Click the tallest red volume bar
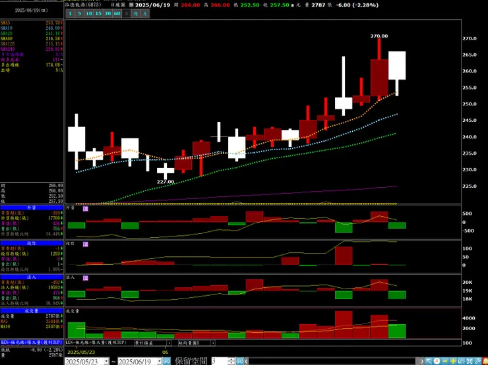The height and width of the screenshot is (365, 488). [344, 324]
